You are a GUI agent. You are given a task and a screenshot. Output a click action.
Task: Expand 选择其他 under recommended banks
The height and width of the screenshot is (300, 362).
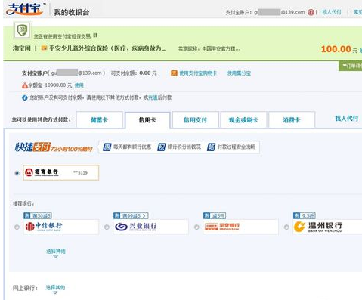pyautogui.click(x=56, y=252)
